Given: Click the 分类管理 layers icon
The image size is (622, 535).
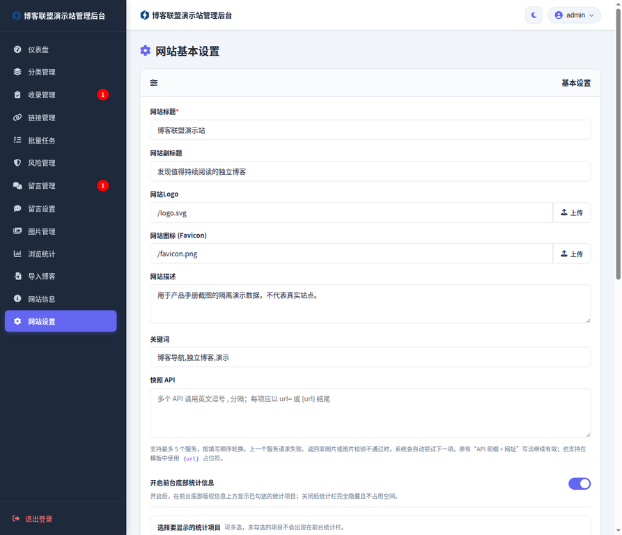Looking at the screenshot, I should coord(17,72).
